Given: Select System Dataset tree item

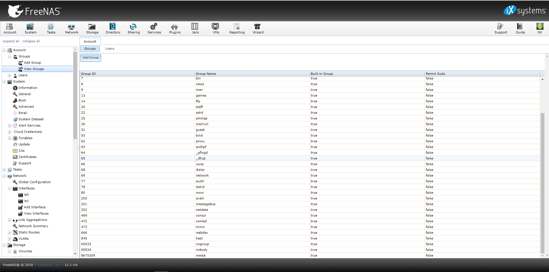Looking at the screenshot, I should coord(31,119).
